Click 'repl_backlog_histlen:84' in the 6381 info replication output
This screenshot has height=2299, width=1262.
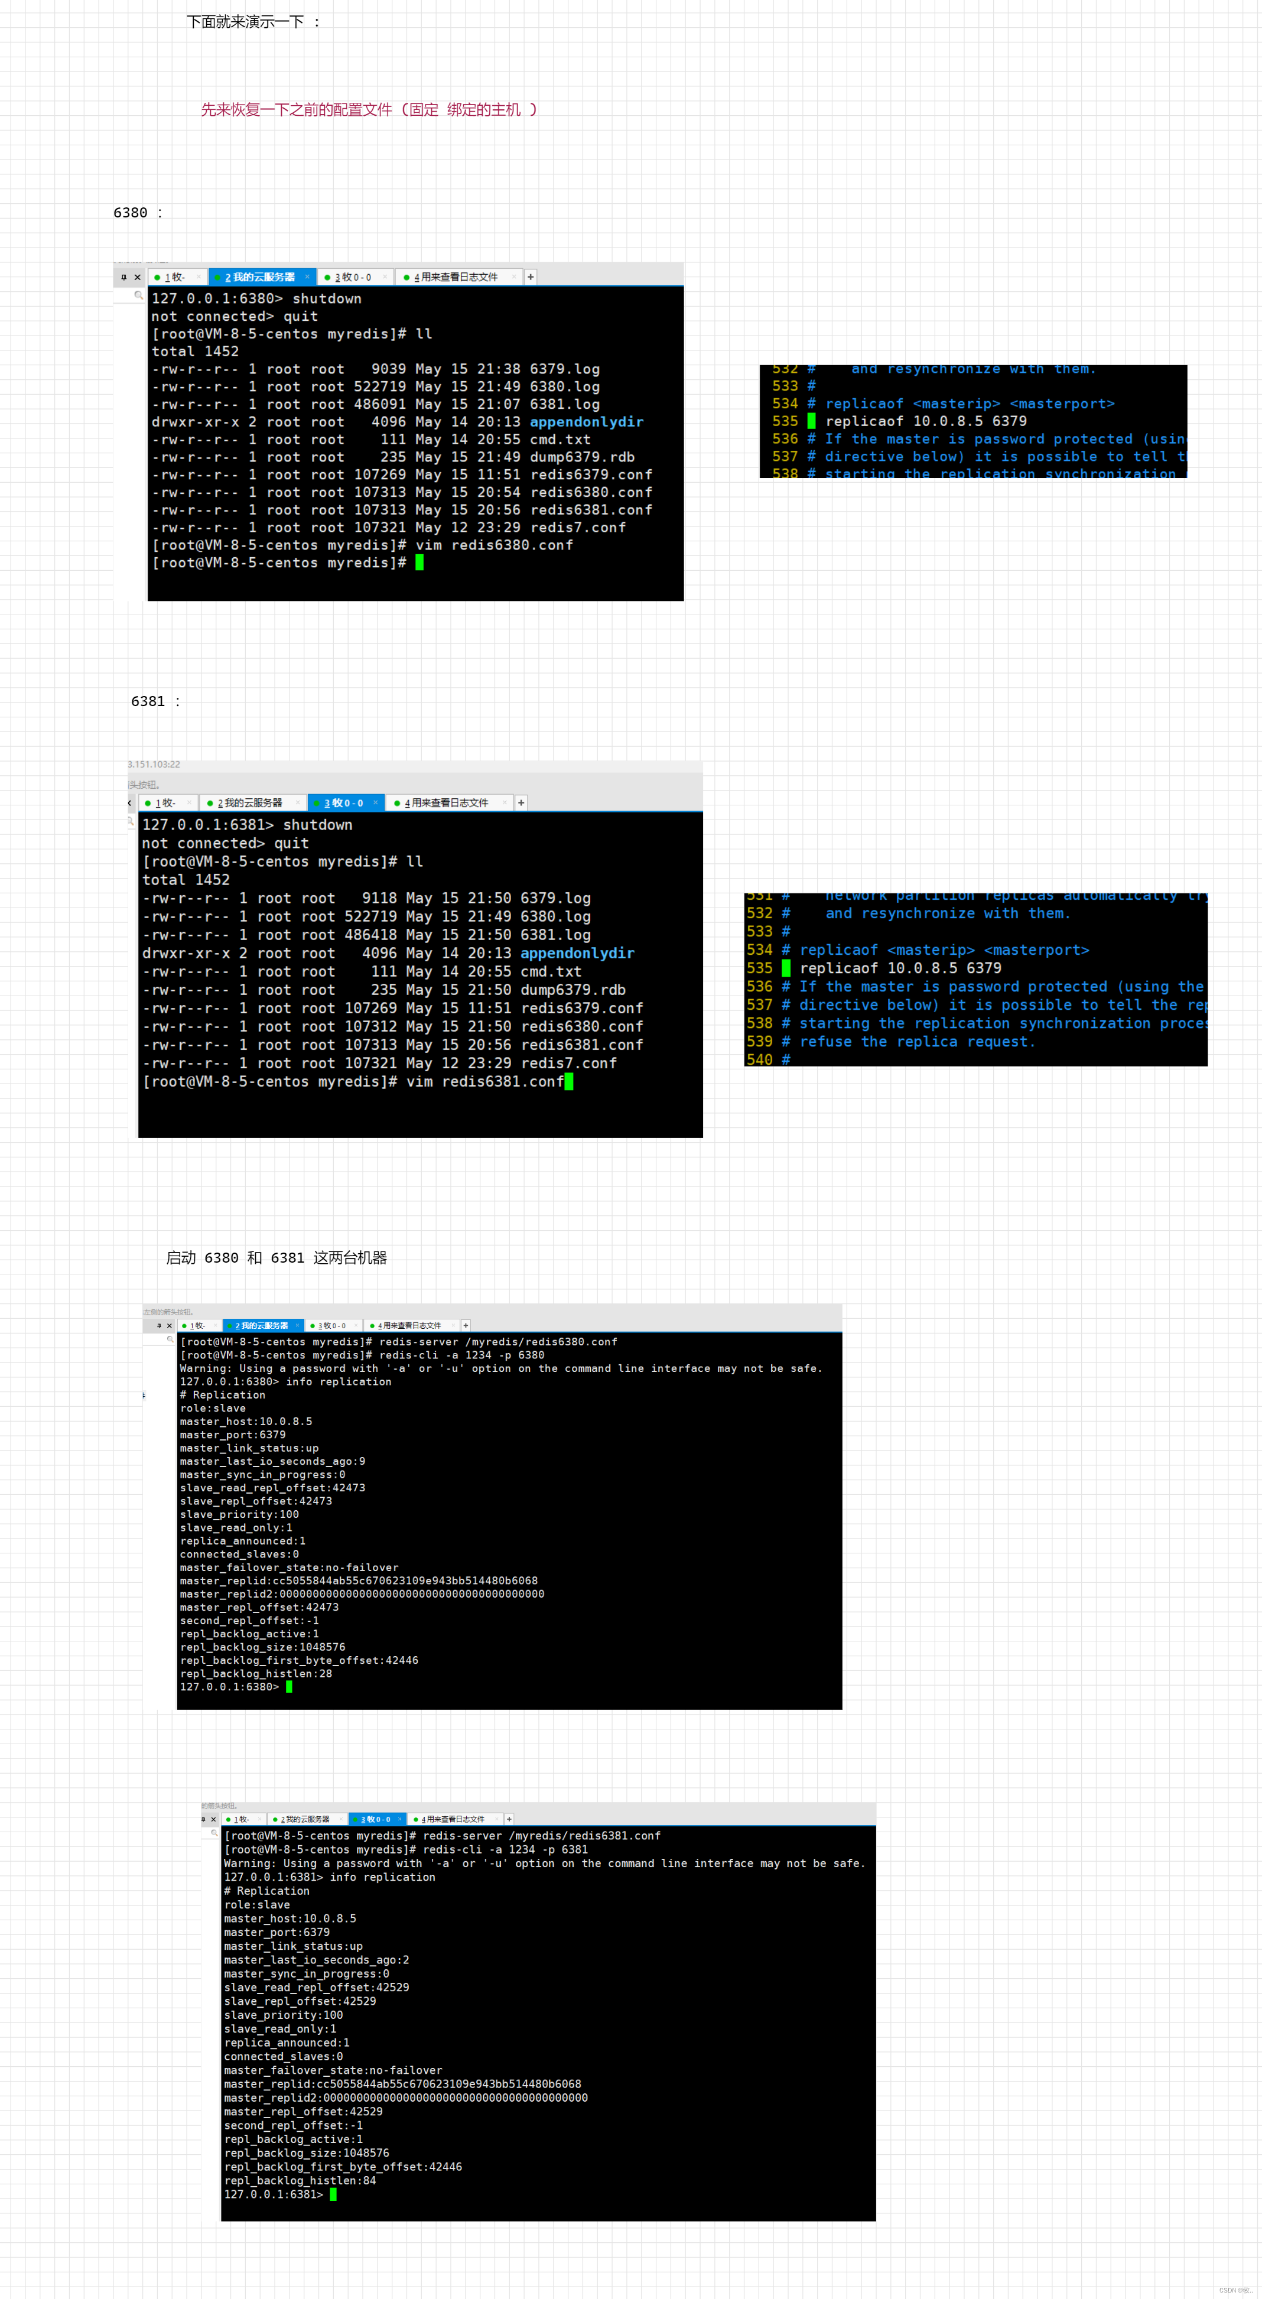click(x=300, y=2181)
